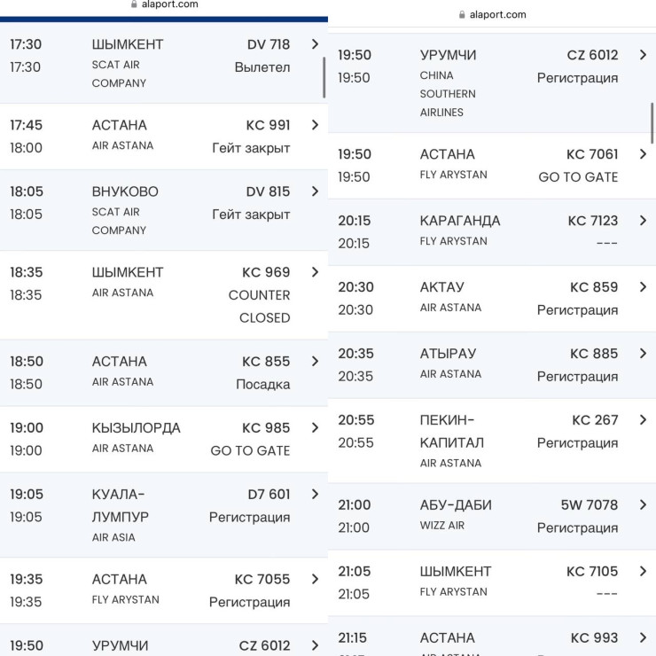The height and width of the screenshot is (656, 656).
Task: Expand the DV 718 Шымкент flight chevron
Action: coord(315,44)
